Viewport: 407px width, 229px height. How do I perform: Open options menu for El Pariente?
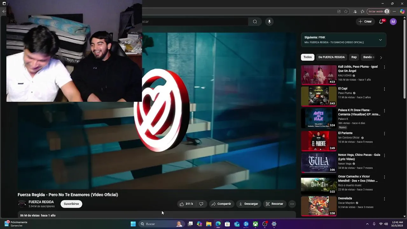tap(384, 134)
